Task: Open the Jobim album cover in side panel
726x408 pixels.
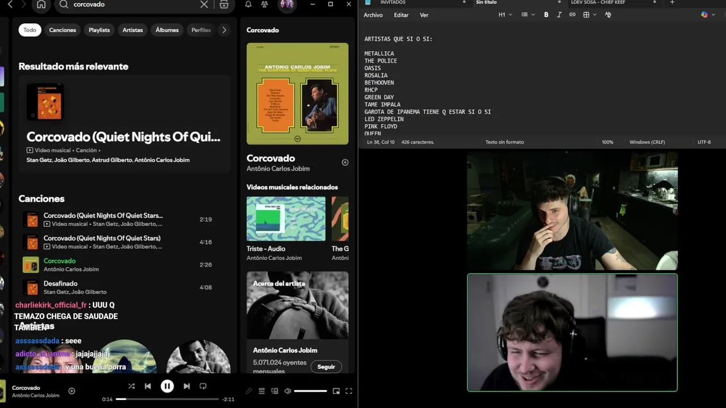Action: click(x=298, y=93)
